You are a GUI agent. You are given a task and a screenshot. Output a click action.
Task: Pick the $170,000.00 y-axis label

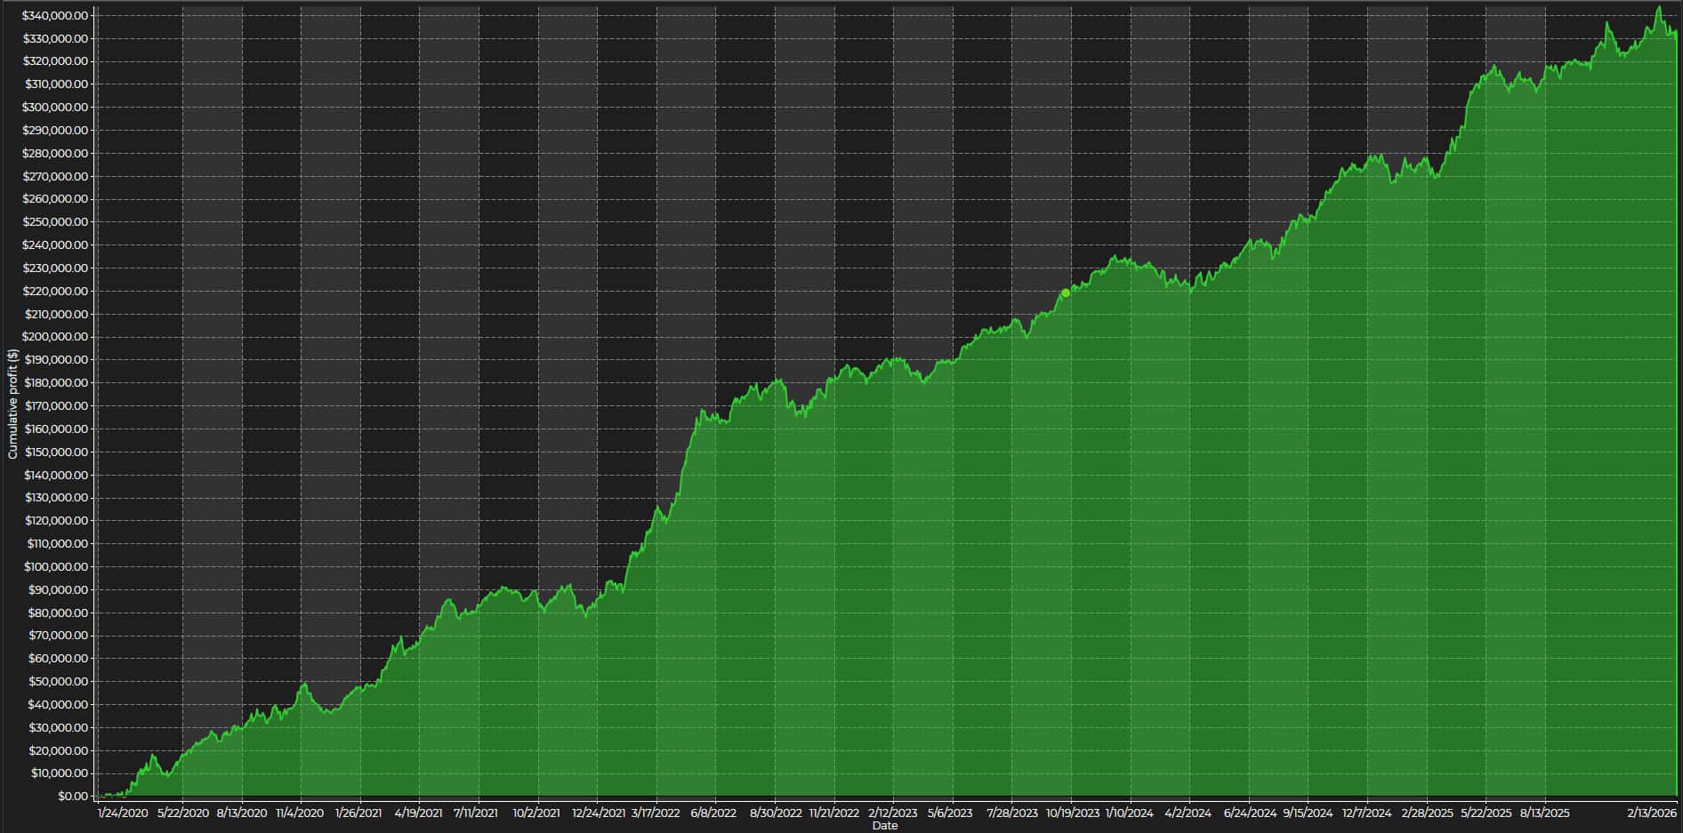55,406
